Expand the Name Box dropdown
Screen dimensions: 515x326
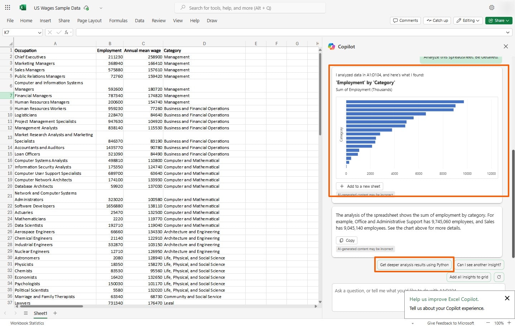click(x=39, y=33)
